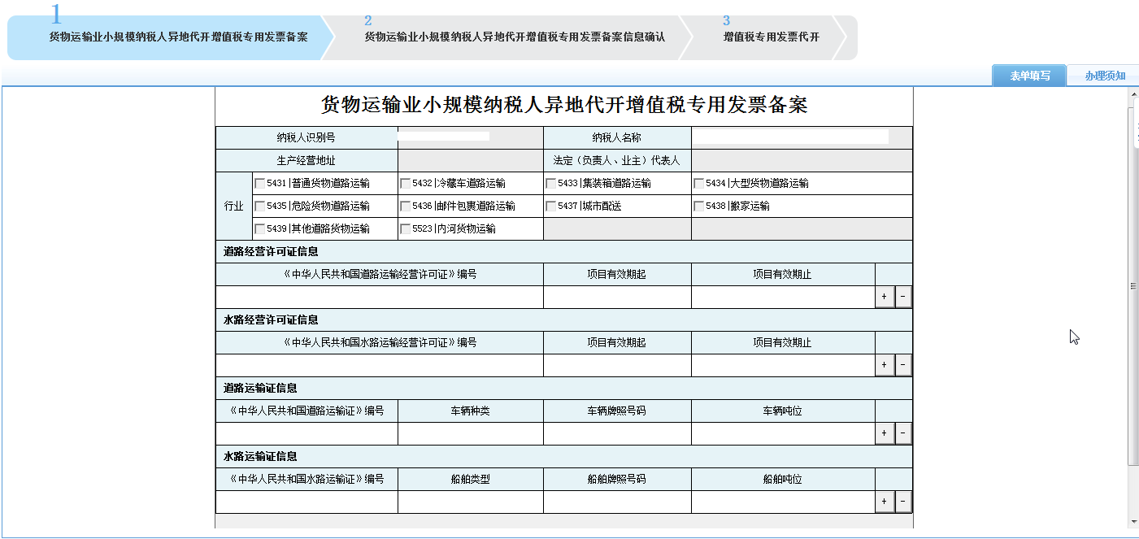Enable the 5437 城市配送 checkbox
The height and width of the screenshot is (539, 1139).
click(550, 206)
